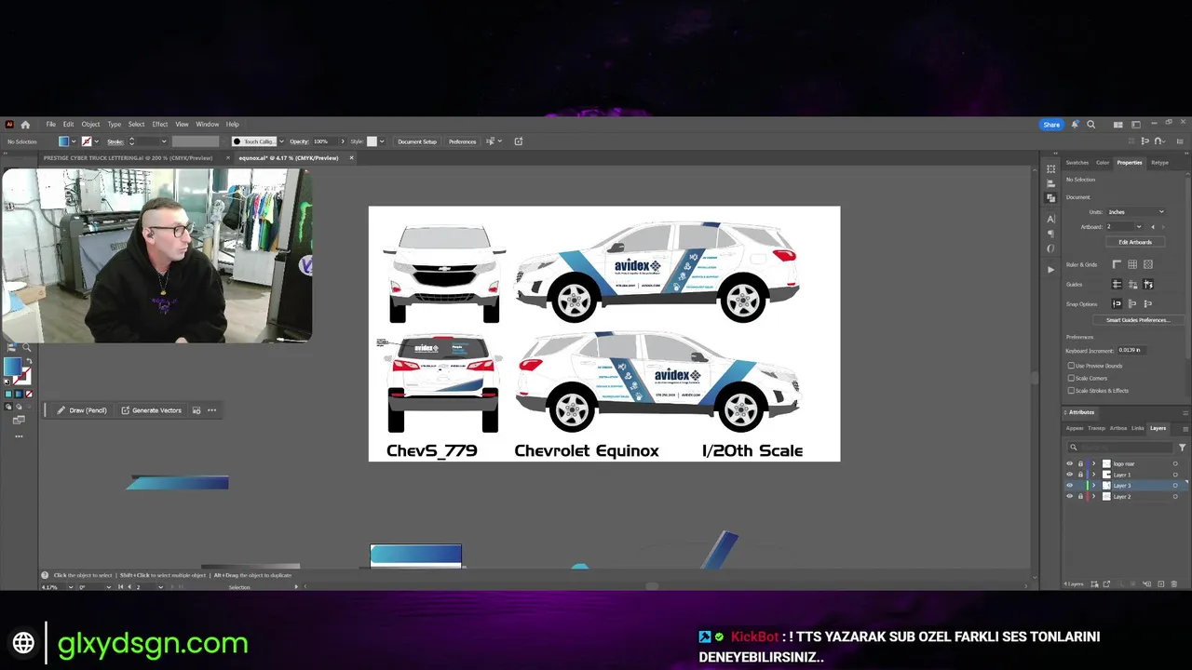Show the transparency grid icon
The height and width of the screenshot is (670, 1192).
pos(1148,264)
